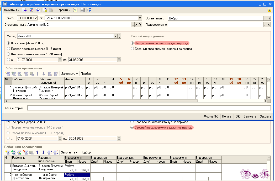Click the create-based-on documents icon
The image size is (275, 181).
pos(38,10)
